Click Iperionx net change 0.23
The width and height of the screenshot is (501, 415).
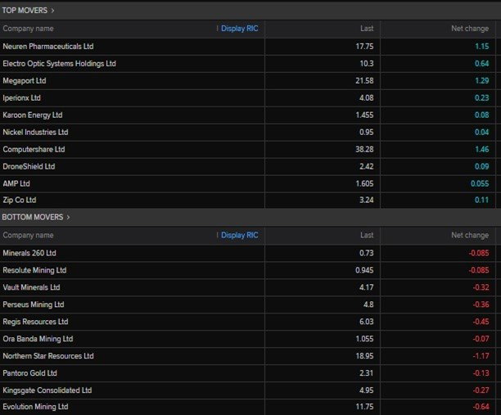pyautogui.click(x=482, y=98)
